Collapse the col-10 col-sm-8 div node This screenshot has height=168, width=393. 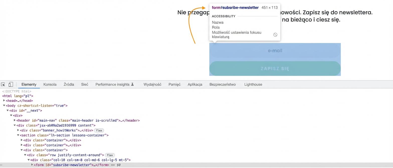(x=29, y=160)
